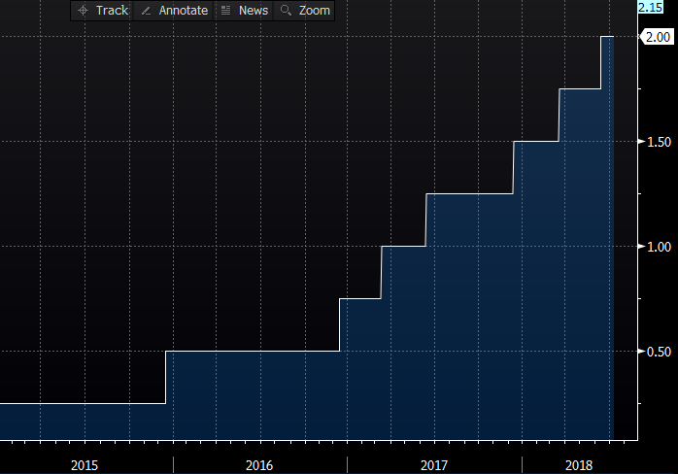Click the 1.00 y-axis label

657,247
